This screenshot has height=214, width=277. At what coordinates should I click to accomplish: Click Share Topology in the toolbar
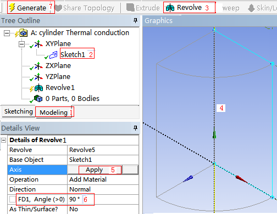tap(85, 8)
